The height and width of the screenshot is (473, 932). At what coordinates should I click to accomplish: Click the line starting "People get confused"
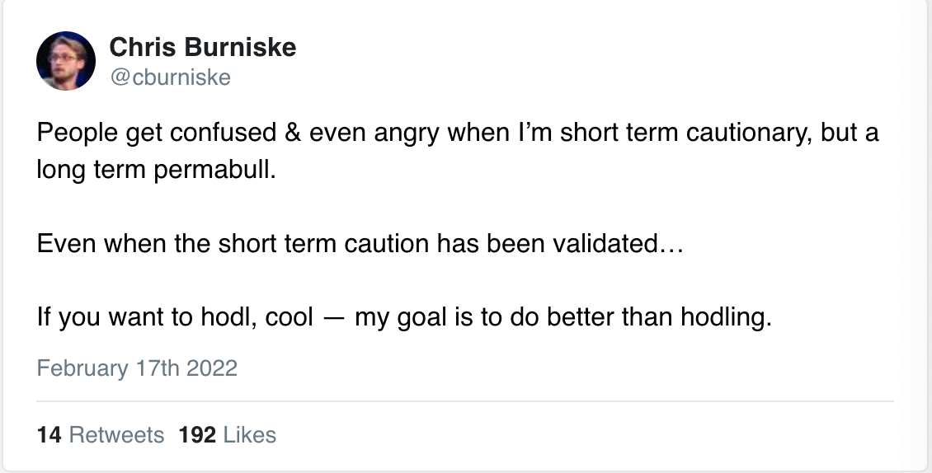tap(458, 133)
